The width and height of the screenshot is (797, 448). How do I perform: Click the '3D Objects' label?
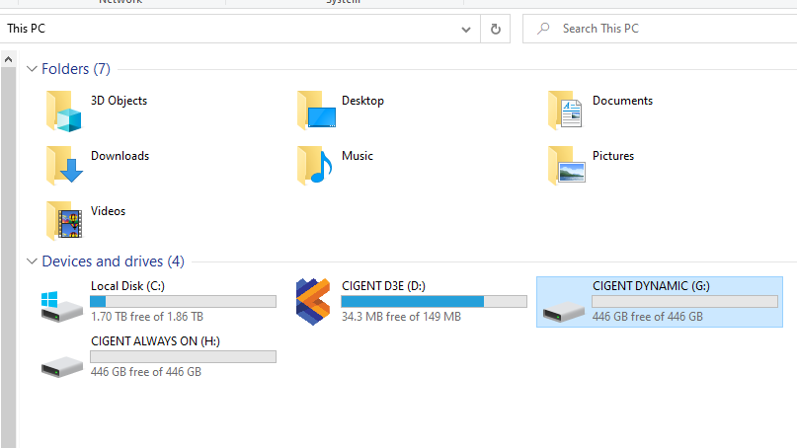tap(119, 101)
